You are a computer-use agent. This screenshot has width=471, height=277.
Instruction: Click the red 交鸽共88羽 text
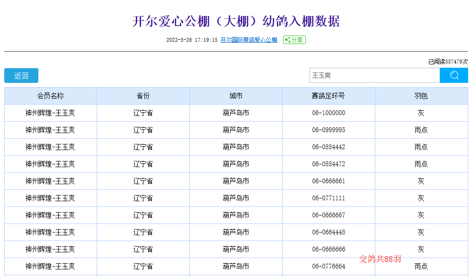coord(380,259)
